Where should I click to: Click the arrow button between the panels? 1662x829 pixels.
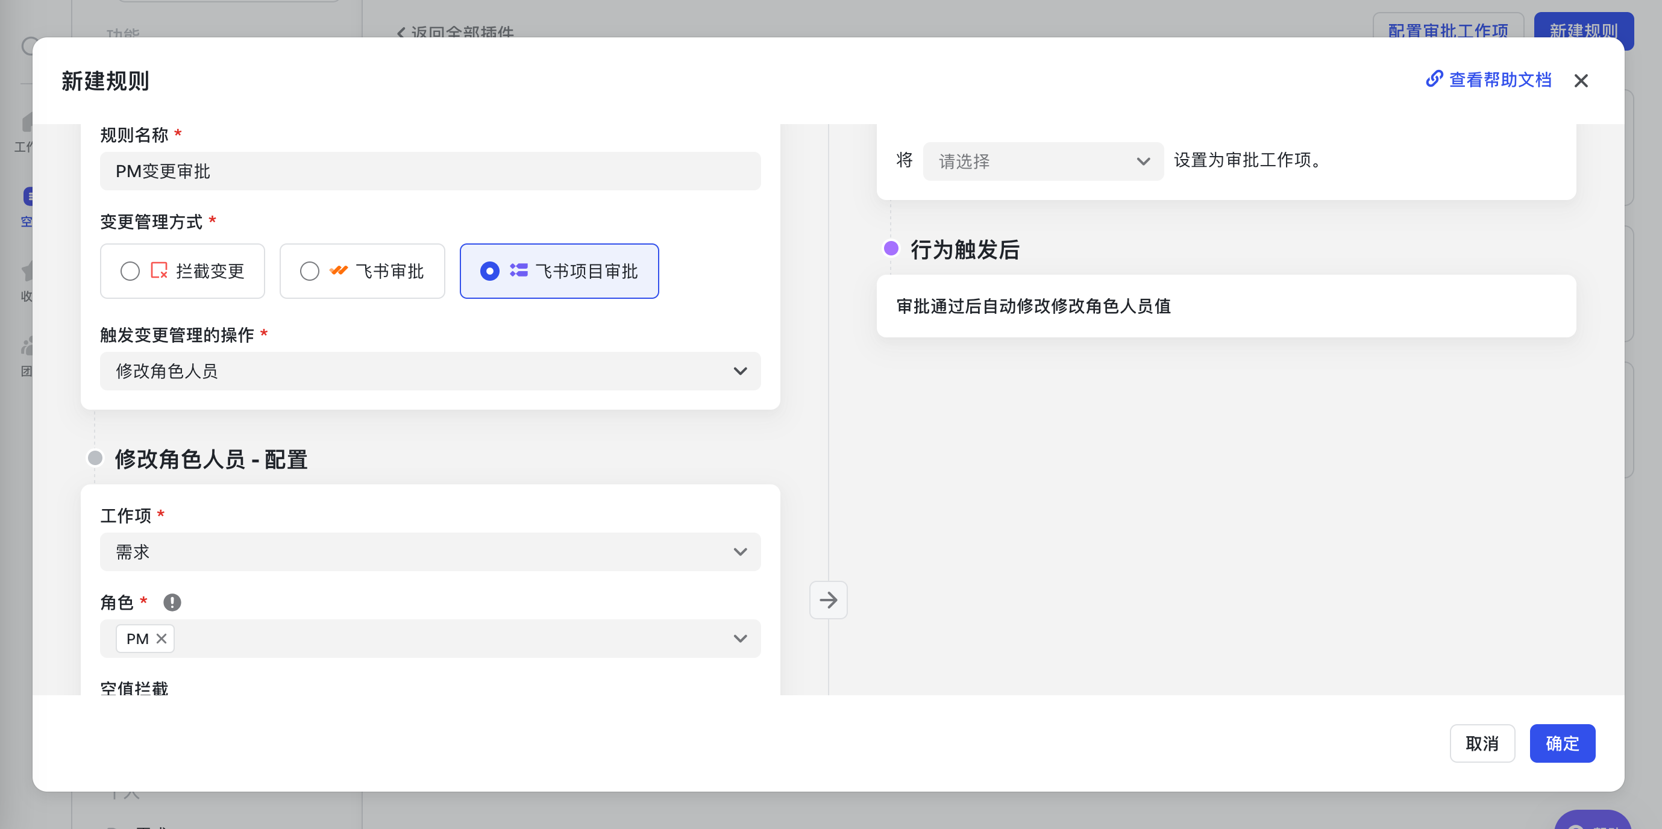(828, 600)
